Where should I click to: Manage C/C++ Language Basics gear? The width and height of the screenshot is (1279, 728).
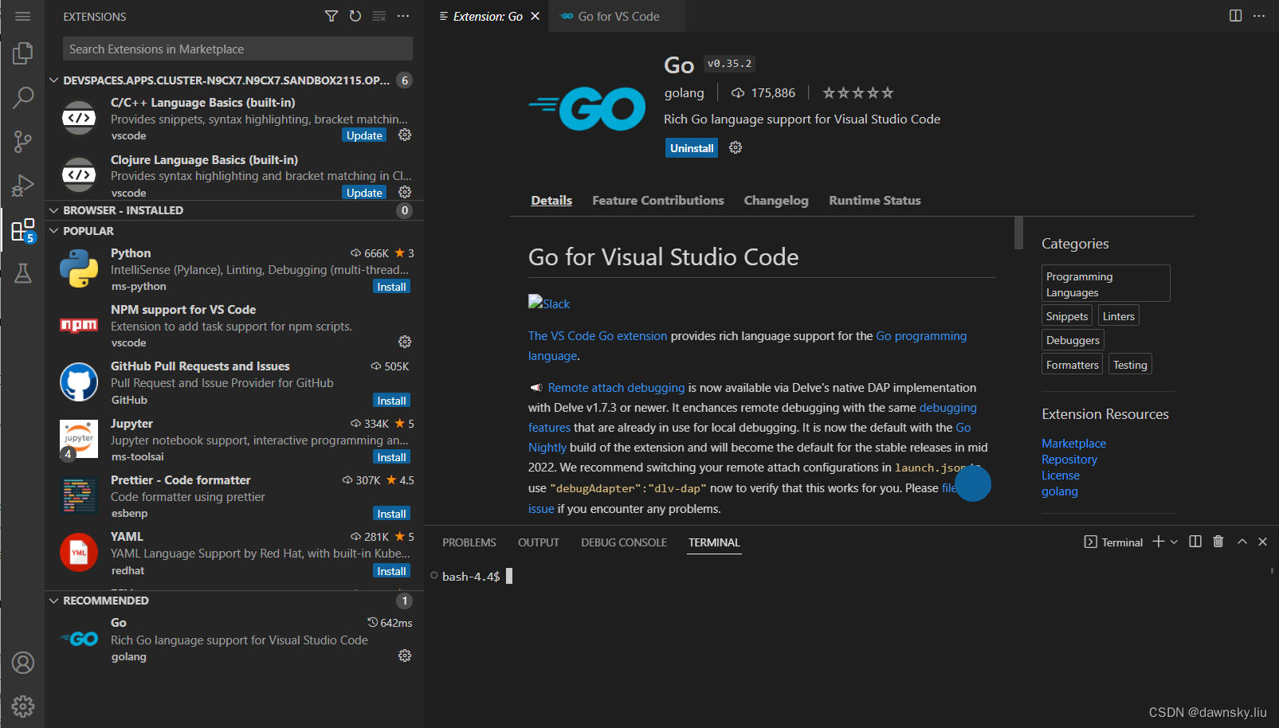[x=405, y=135]
